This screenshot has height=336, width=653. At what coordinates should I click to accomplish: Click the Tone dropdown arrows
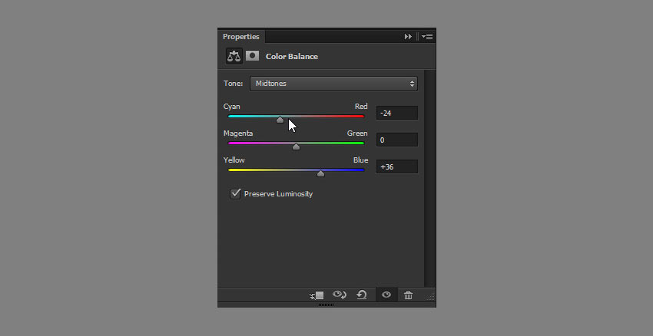412,84
